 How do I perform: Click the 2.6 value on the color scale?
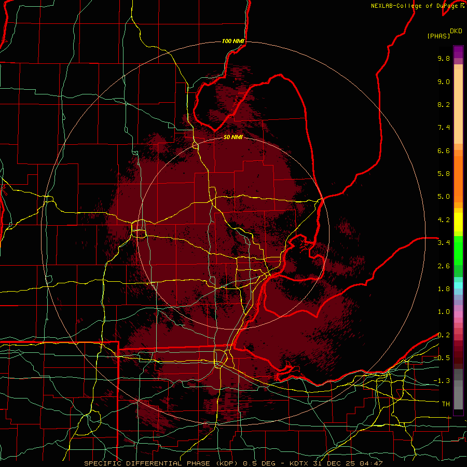coord(444,266)
